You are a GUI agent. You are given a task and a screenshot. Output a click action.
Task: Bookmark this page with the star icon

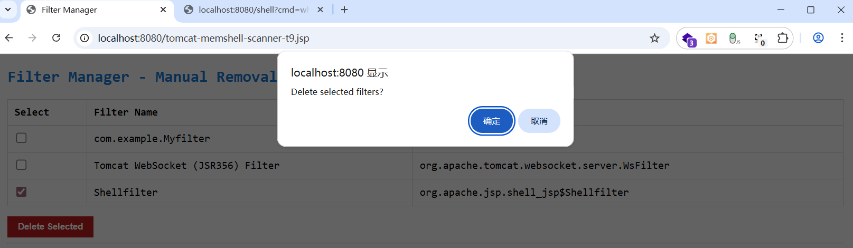[x=654, y=38]
